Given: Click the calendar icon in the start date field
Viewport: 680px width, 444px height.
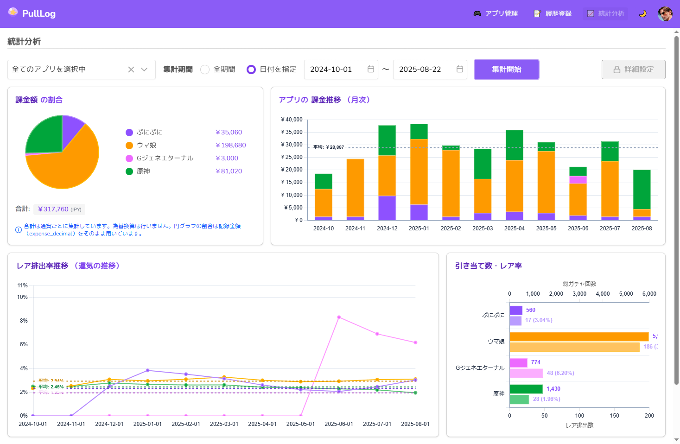Looking at the screenshot, I should coord(371,69).
